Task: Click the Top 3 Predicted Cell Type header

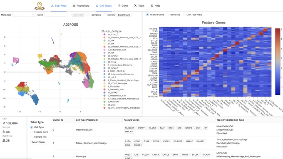Action: (x=230, y=120)
